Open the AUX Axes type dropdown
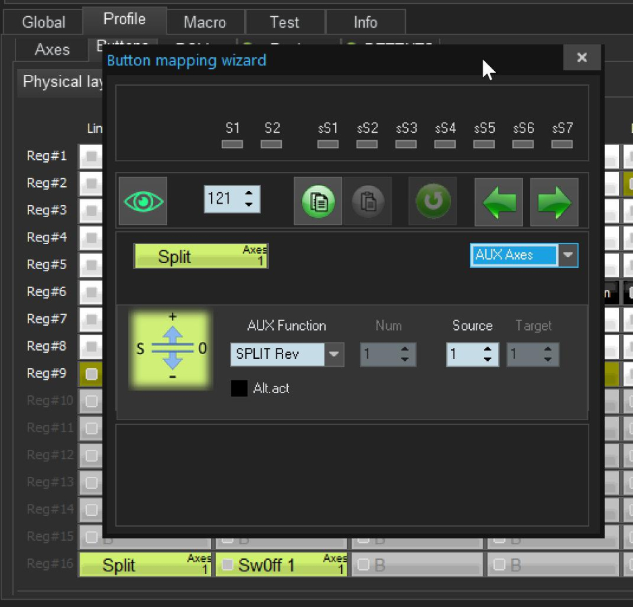Viewport: 633px width, 607px height. point(568,256)
